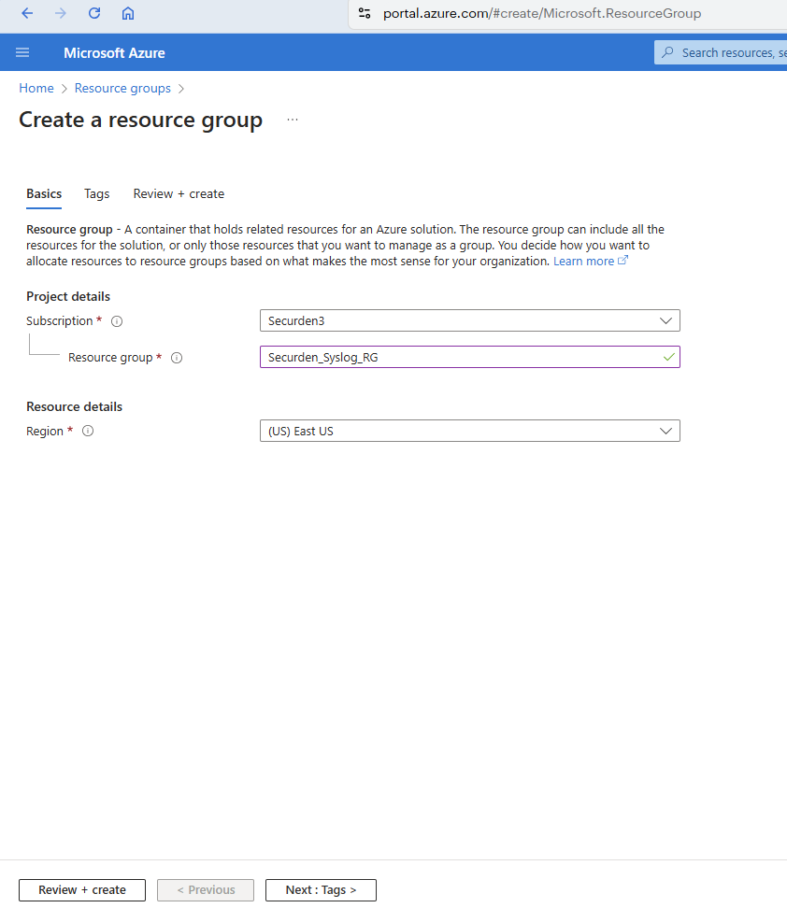
Task: Click the search magnifier icon
Action: (667, 52)
